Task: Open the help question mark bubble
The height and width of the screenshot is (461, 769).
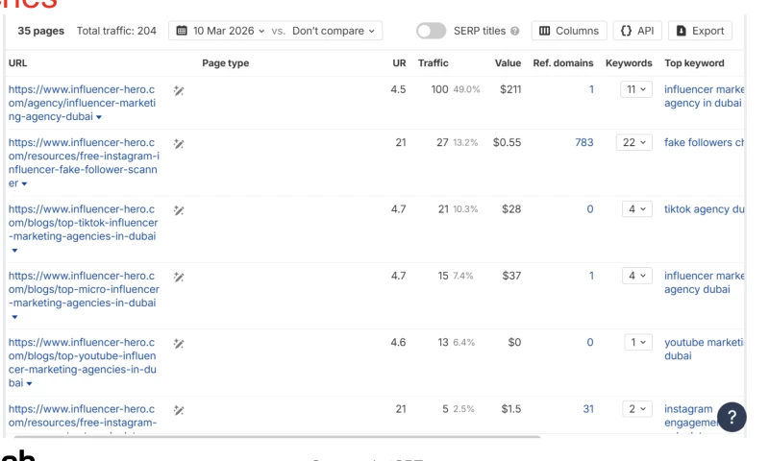Action: click(732, 417)
